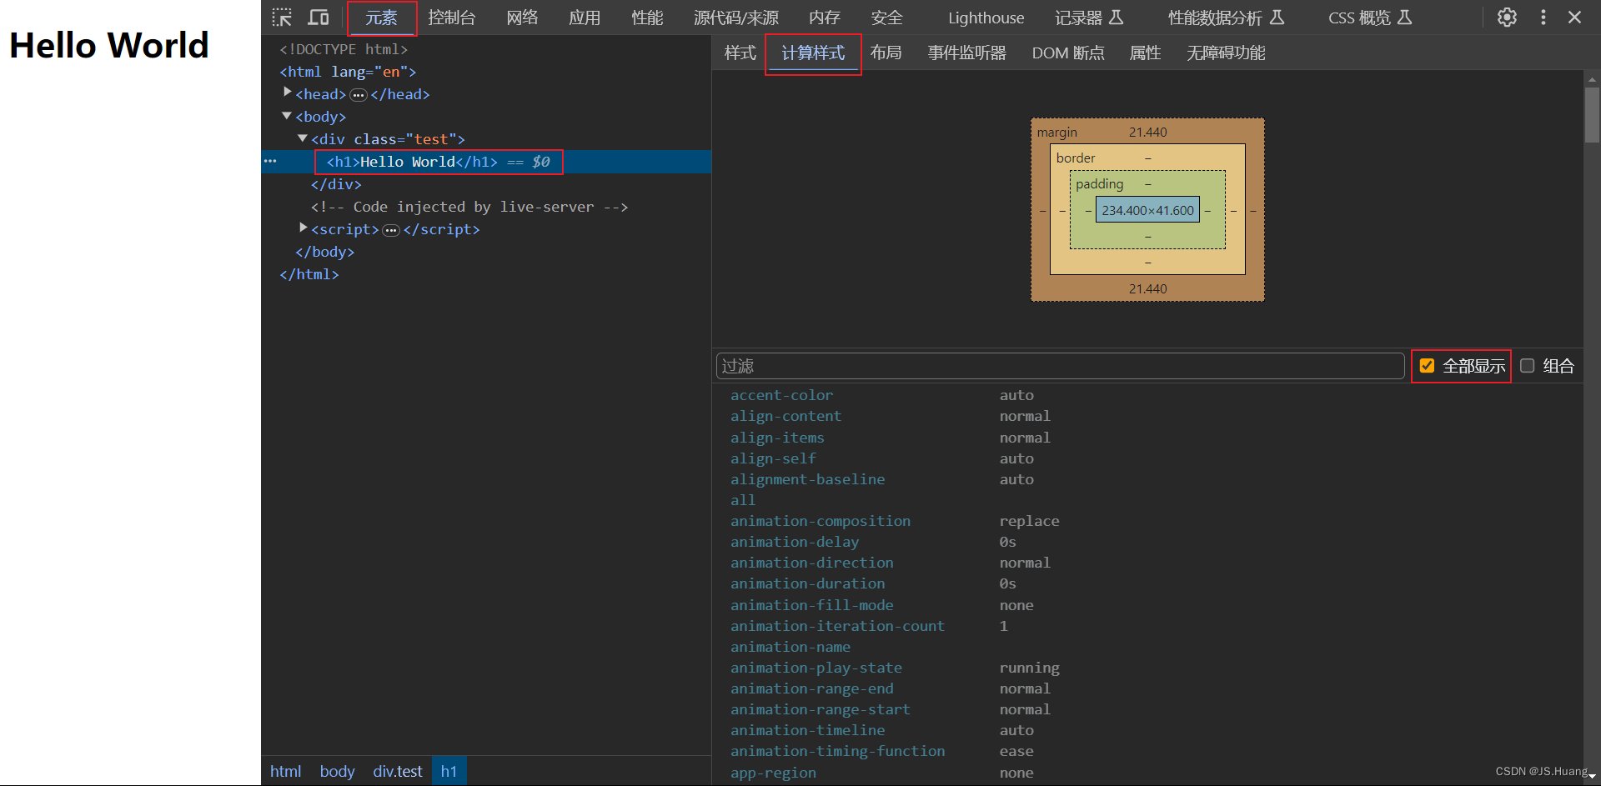Open the 应用 tab

click(x=585, y=18)
